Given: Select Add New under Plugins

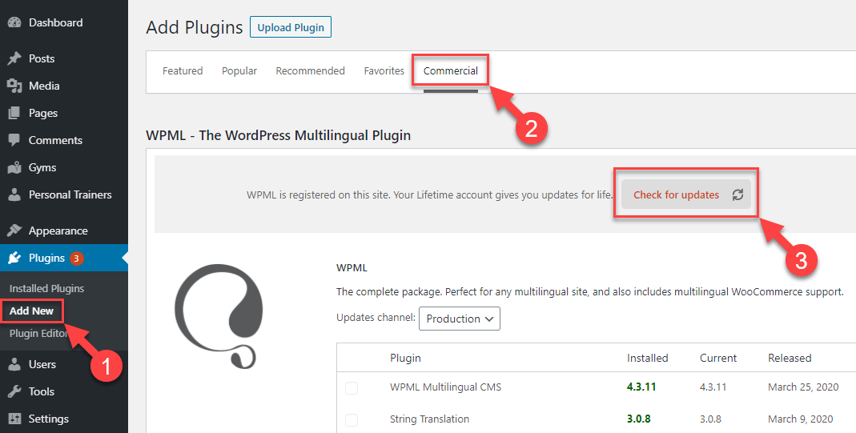Looking at the screenshot, I should [x=32, y=311].
